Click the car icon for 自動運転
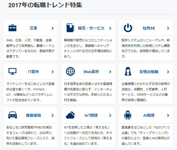The width and height of the screenshot is (177, 150). click(13, 115)
